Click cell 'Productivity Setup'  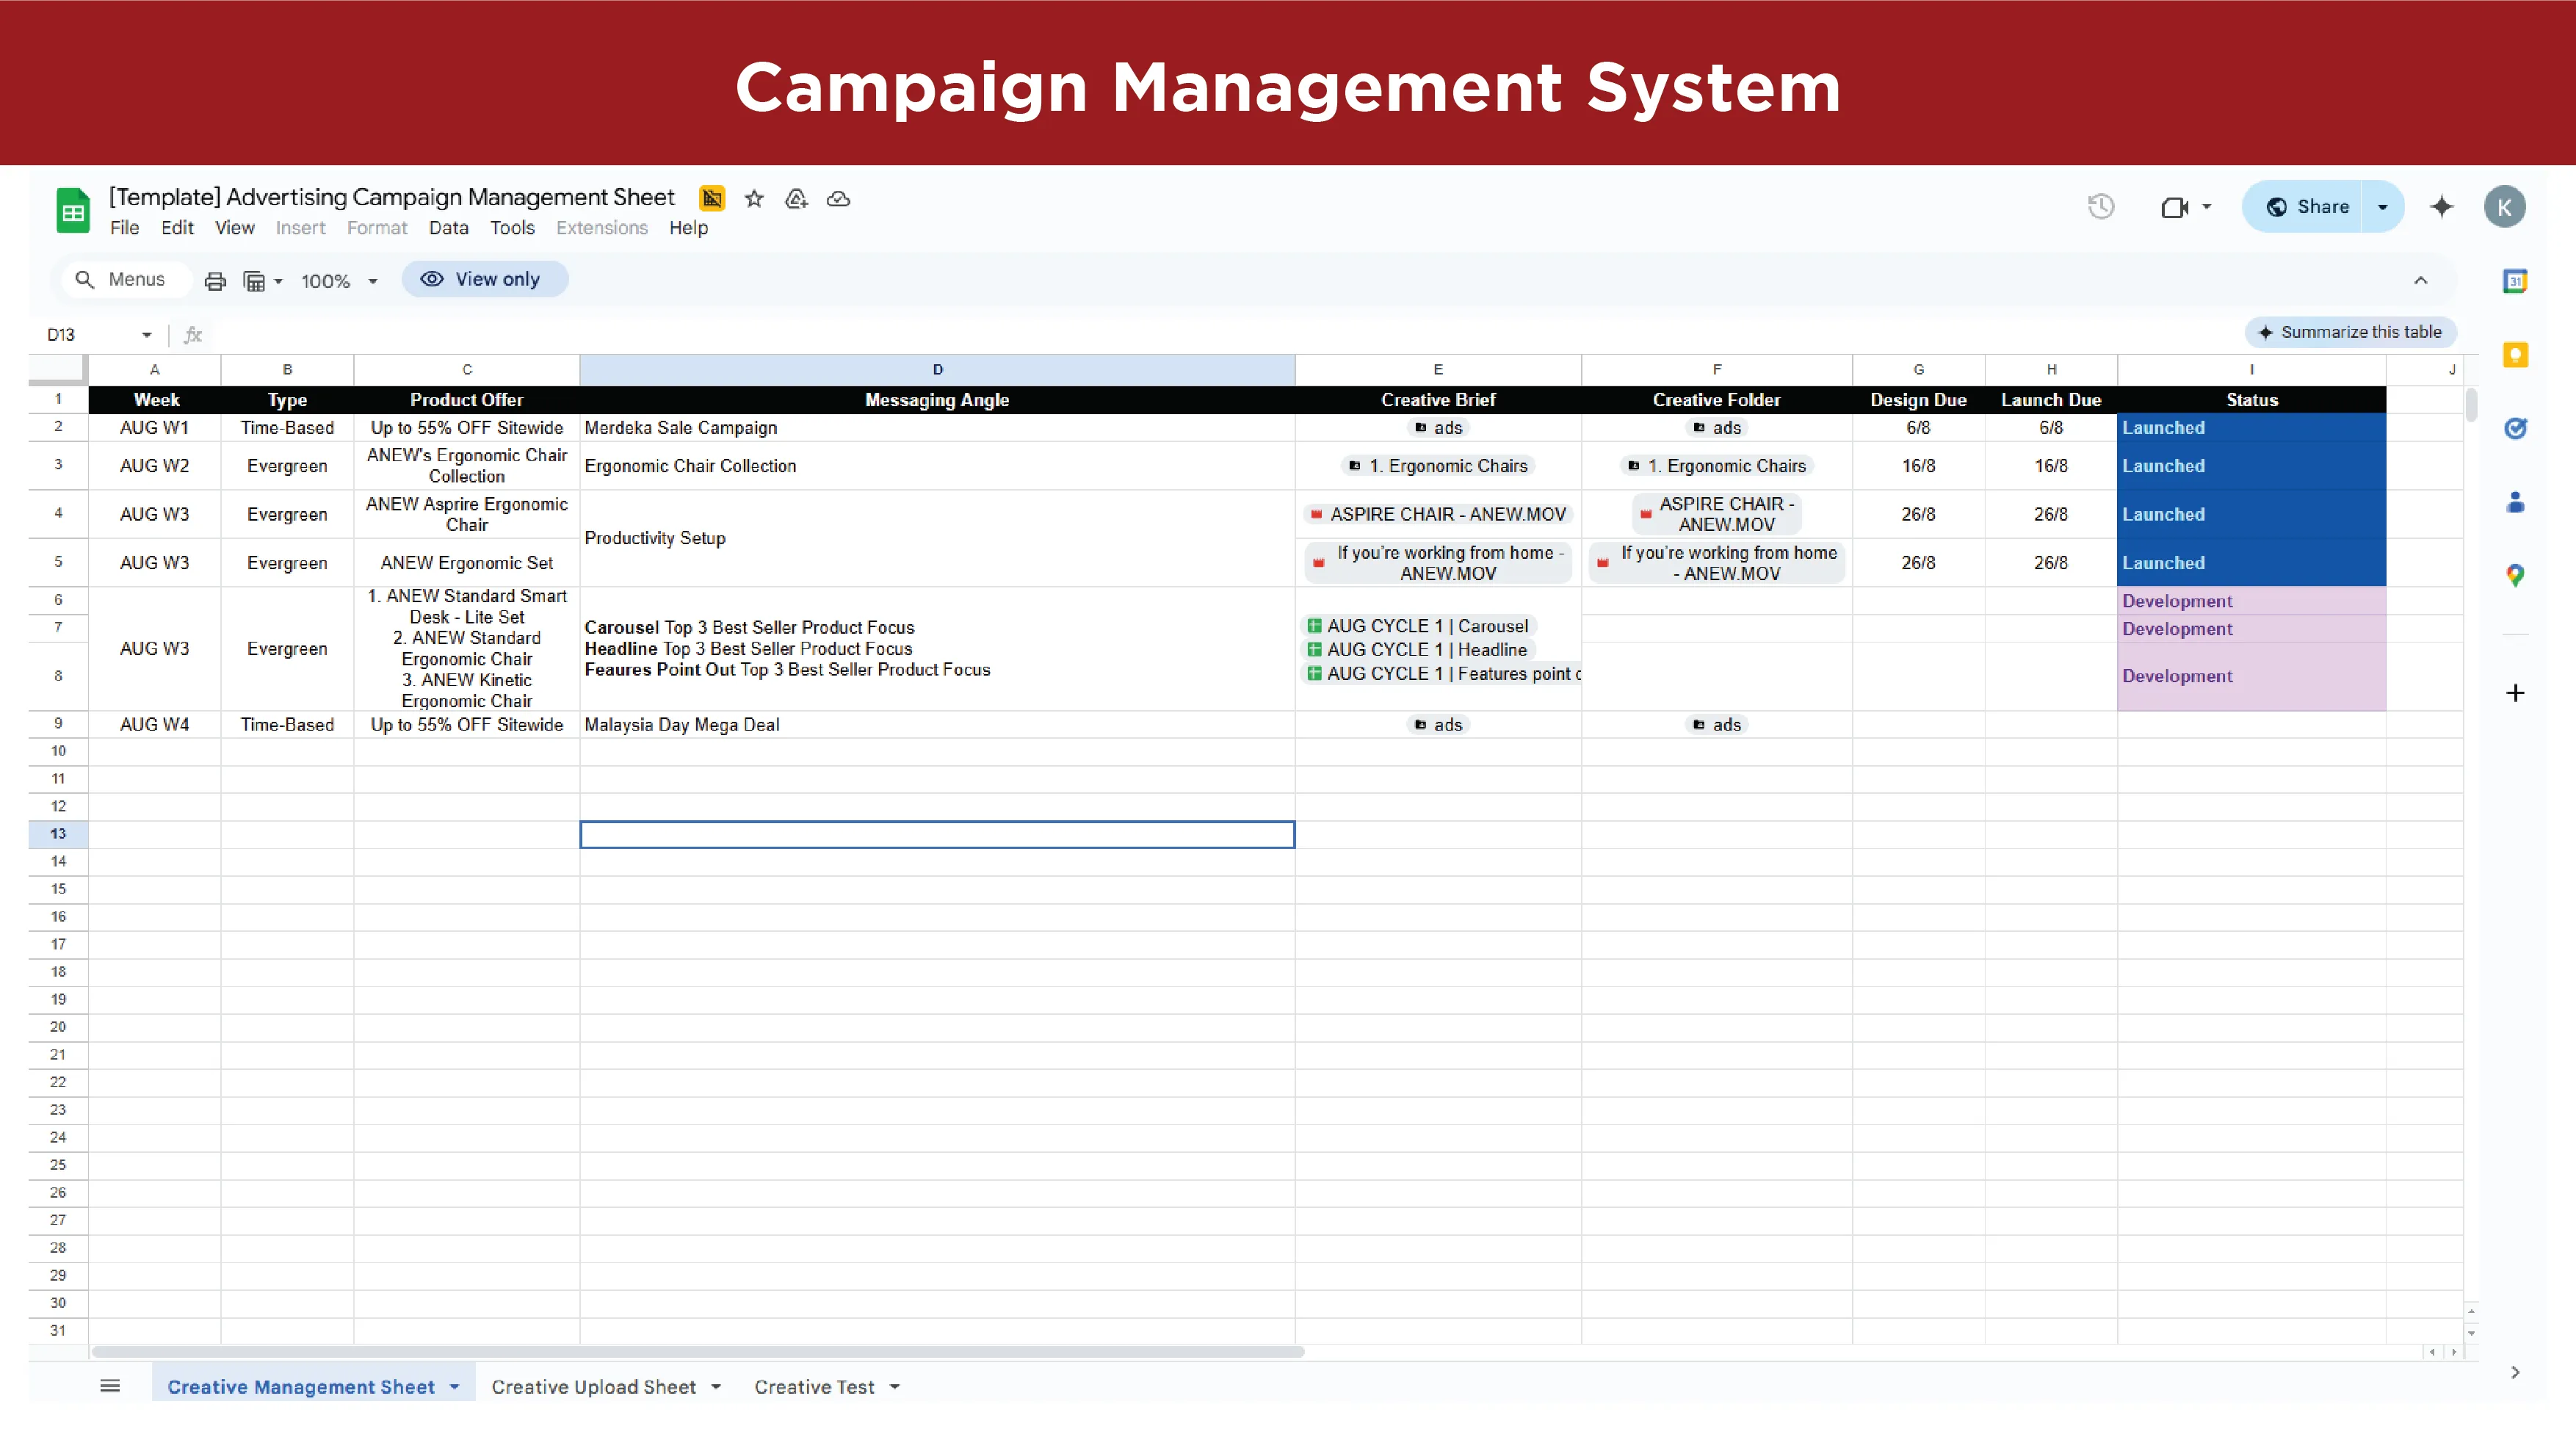937,538
